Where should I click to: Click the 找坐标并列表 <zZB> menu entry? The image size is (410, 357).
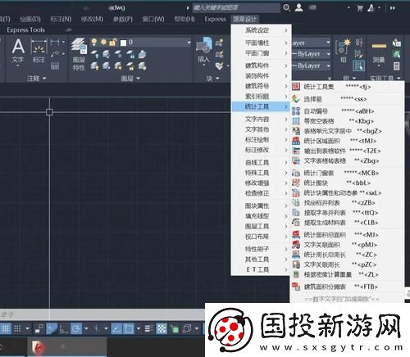coord(347,203)
